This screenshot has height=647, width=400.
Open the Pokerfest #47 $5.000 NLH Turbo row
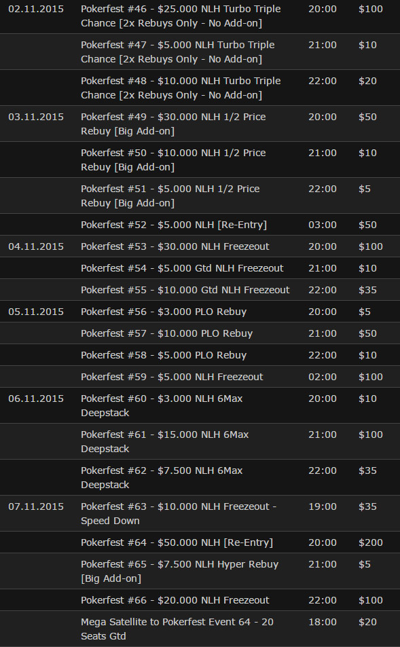coord(177,52)
